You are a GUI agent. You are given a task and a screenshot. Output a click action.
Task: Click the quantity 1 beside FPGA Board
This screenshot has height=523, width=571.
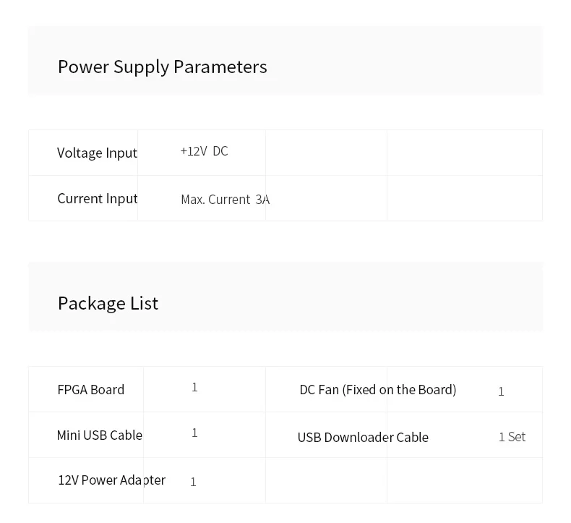[x=194, y=388]
